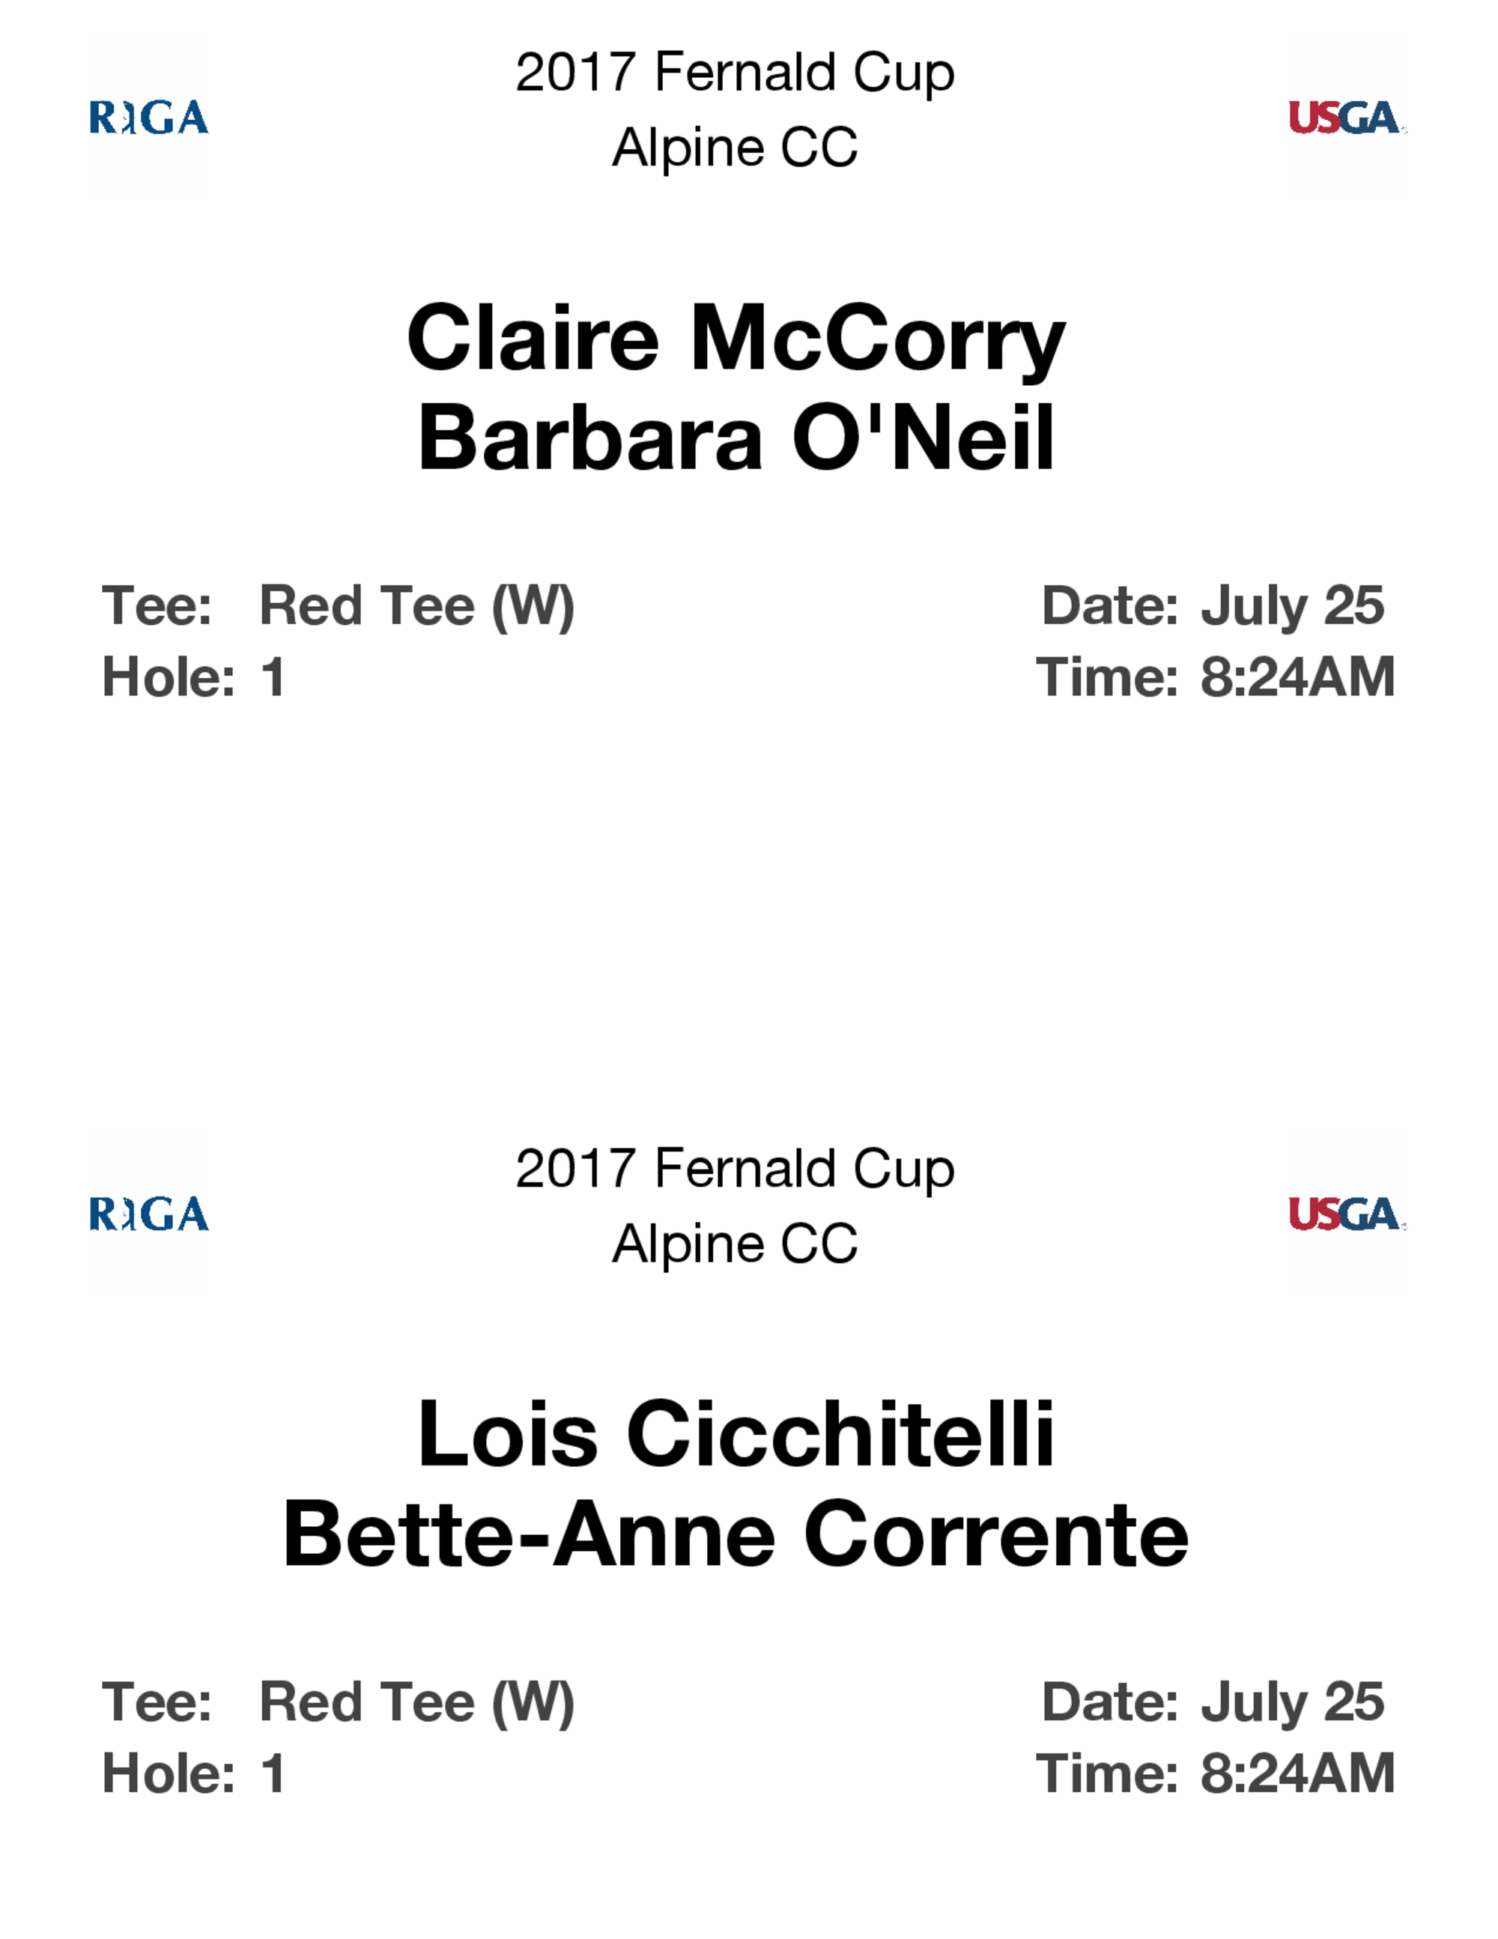Screen dimensions: 1498x1939
Task: Select the Alpine CC text above Lois Cicchitelli
Action: 735,1243
